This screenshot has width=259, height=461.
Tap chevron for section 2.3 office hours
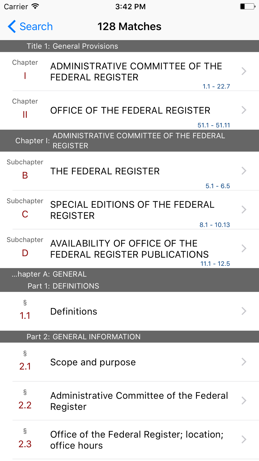tap(244, 439)
